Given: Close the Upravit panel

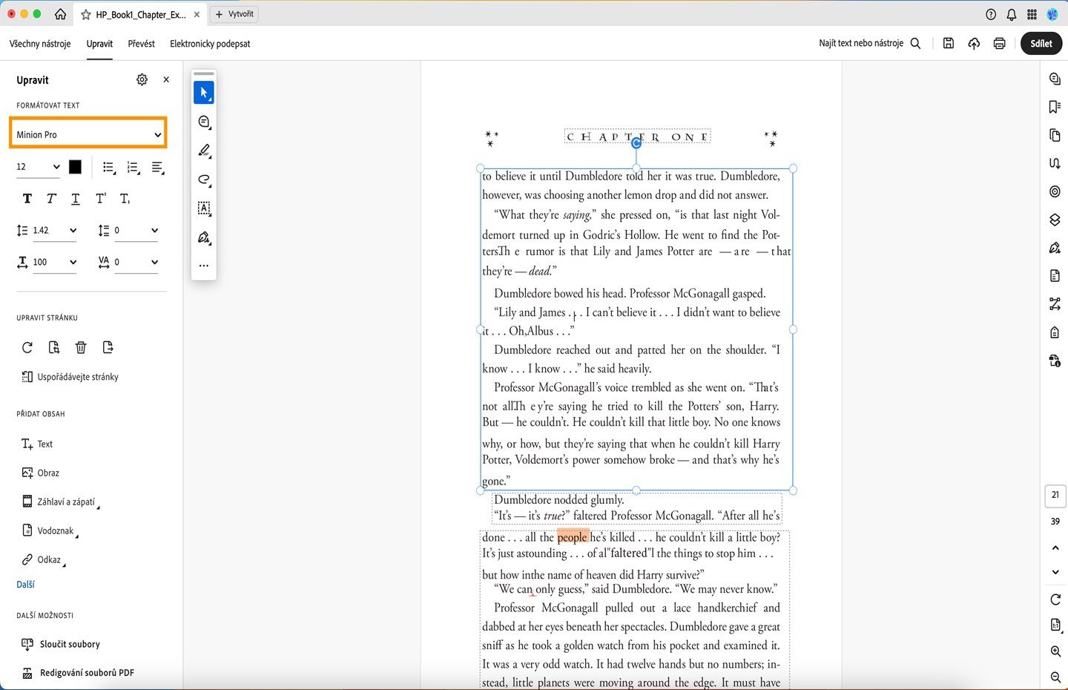Looking at the screenshot, I should [x=166, y=79].
